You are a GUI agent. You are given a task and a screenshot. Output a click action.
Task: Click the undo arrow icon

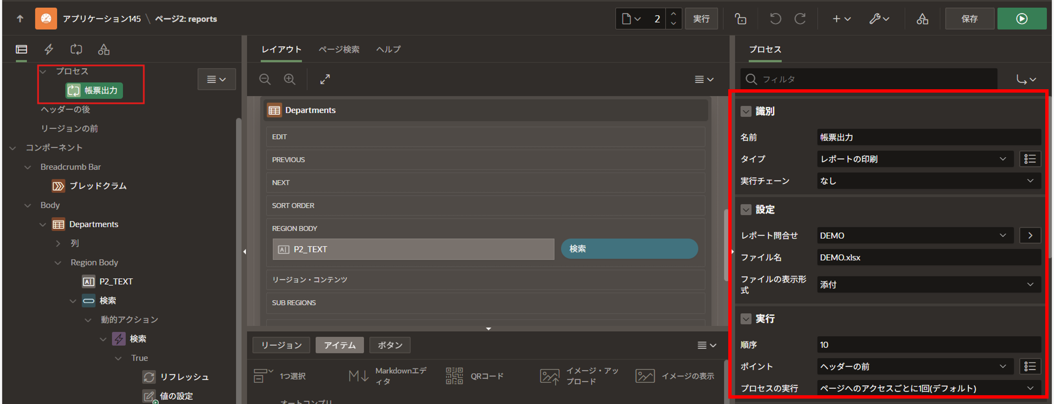click(775, 19)
